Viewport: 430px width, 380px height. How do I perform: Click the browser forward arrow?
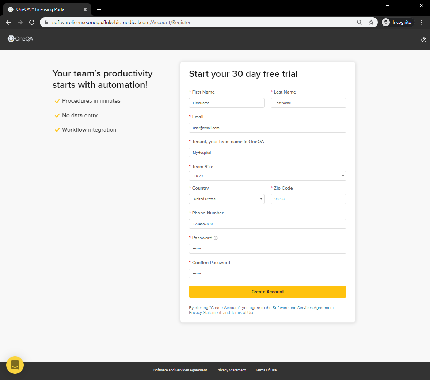pyautogui.click(x=20, y=23)
